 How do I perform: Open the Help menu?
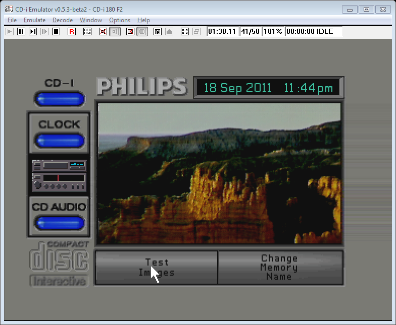click(143, 20)
